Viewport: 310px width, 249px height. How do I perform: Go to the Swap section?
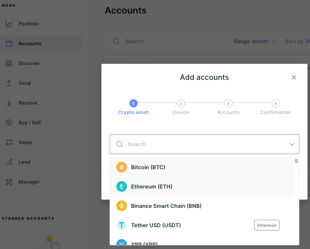tap(41, 142)
